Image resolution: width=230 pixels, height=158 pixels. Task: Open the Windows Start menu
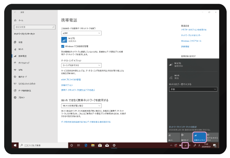point(15,145)
